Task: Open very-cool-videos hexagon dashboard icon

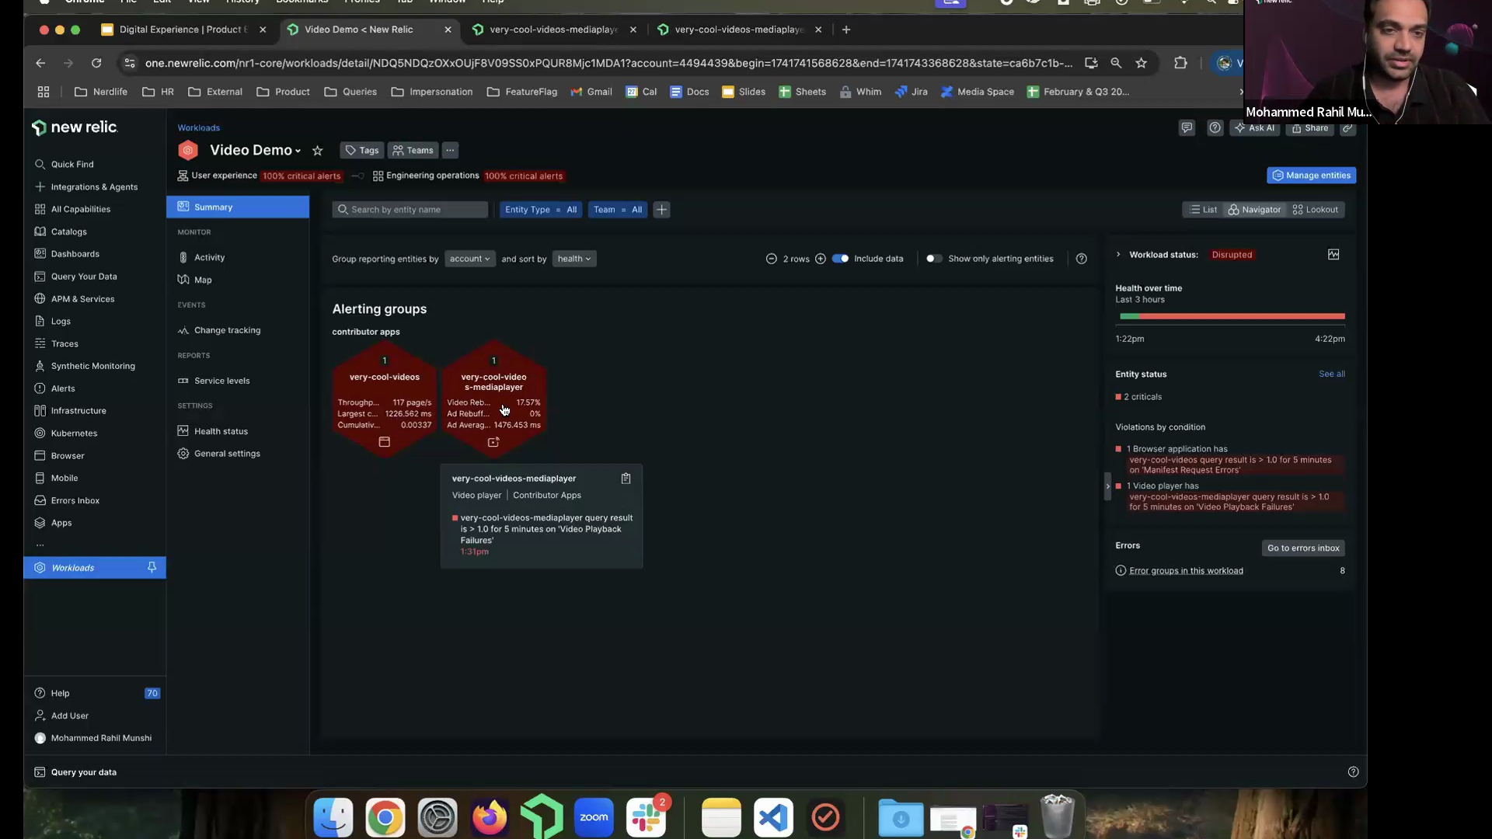Action: [384, 442]
